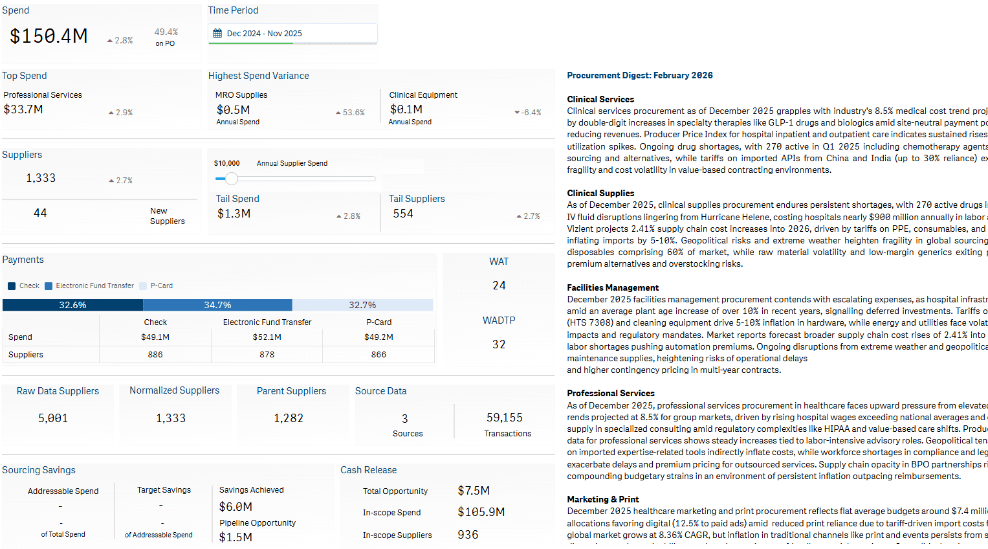
Task: Click the In-scope Suppliers 936 value
Action: [x=468, y=534]
